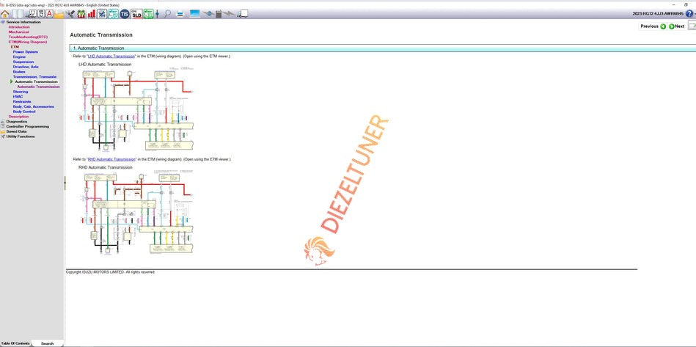Open the book manual icon in toolbar
696x347 pixels.
18,14
